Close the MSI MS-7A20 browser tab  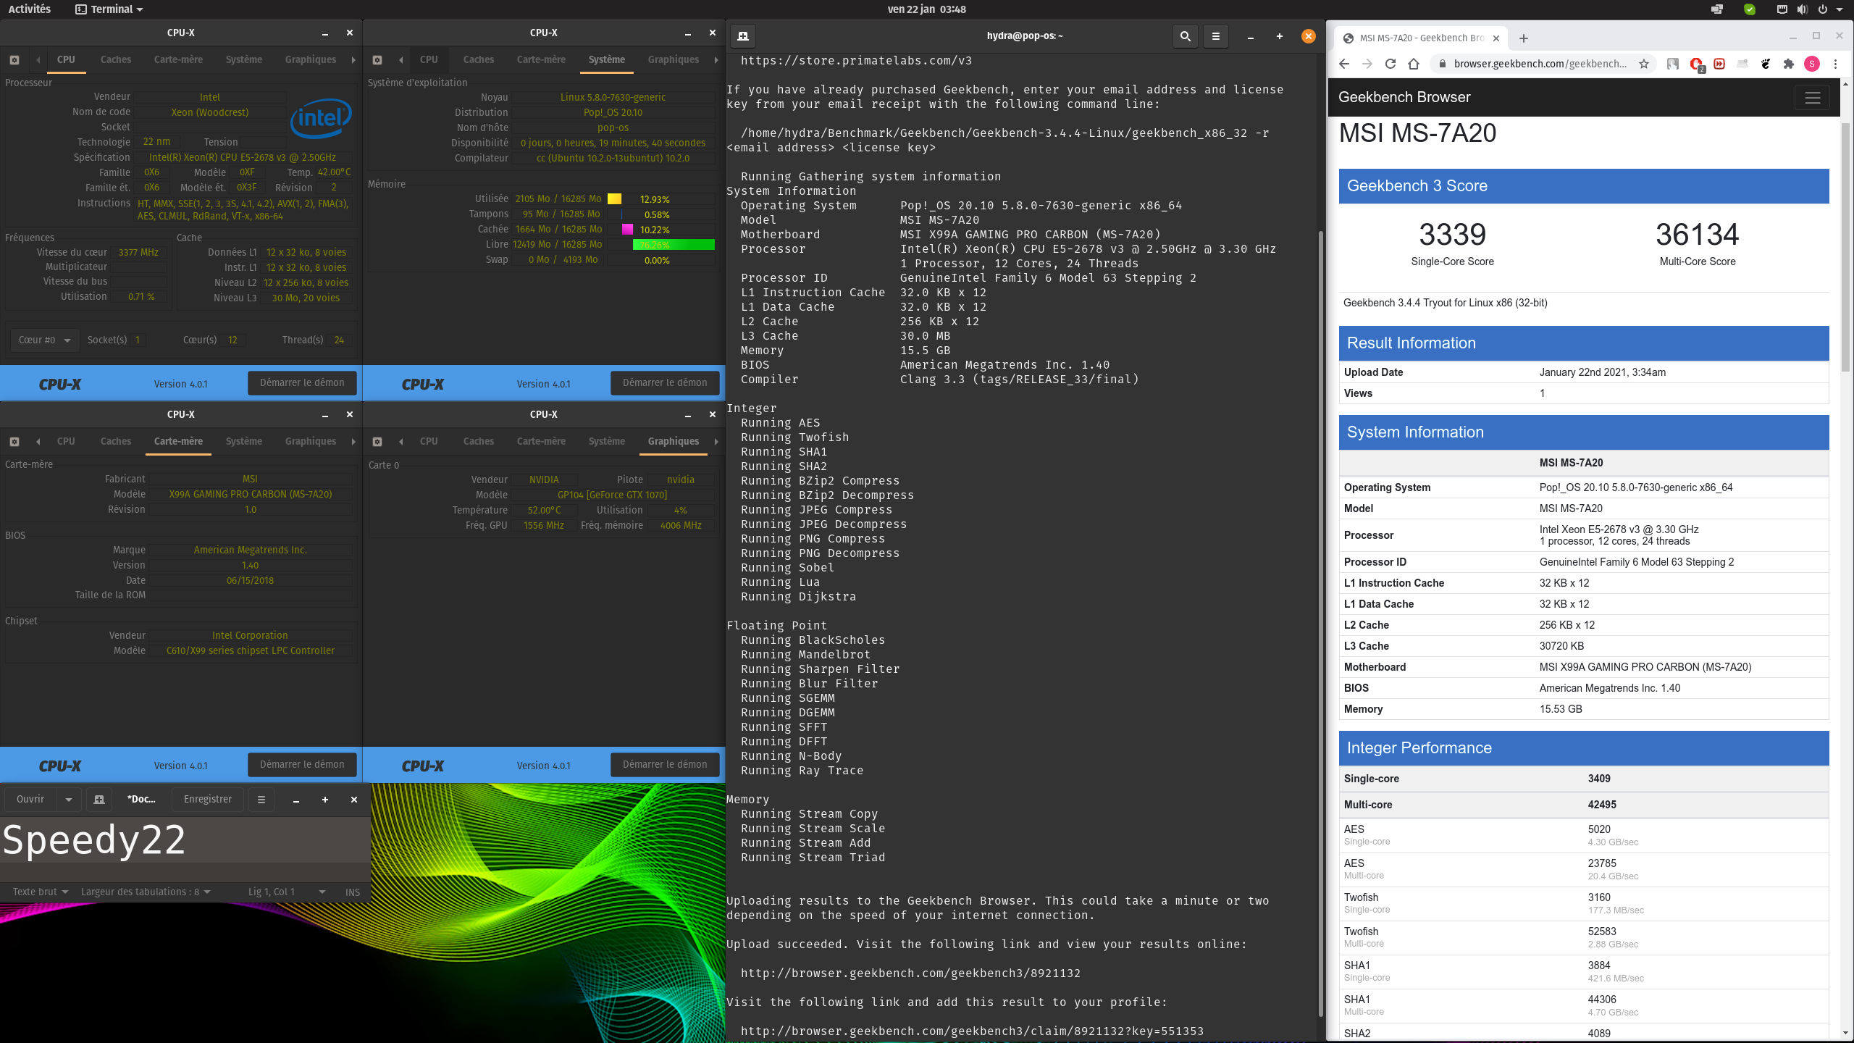(1496, 38)
